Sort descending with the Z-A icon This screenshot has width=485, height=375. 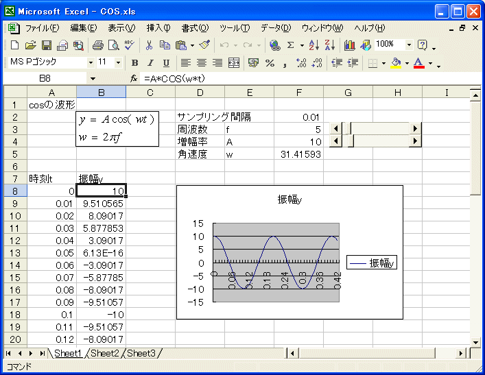click(330, 45)
